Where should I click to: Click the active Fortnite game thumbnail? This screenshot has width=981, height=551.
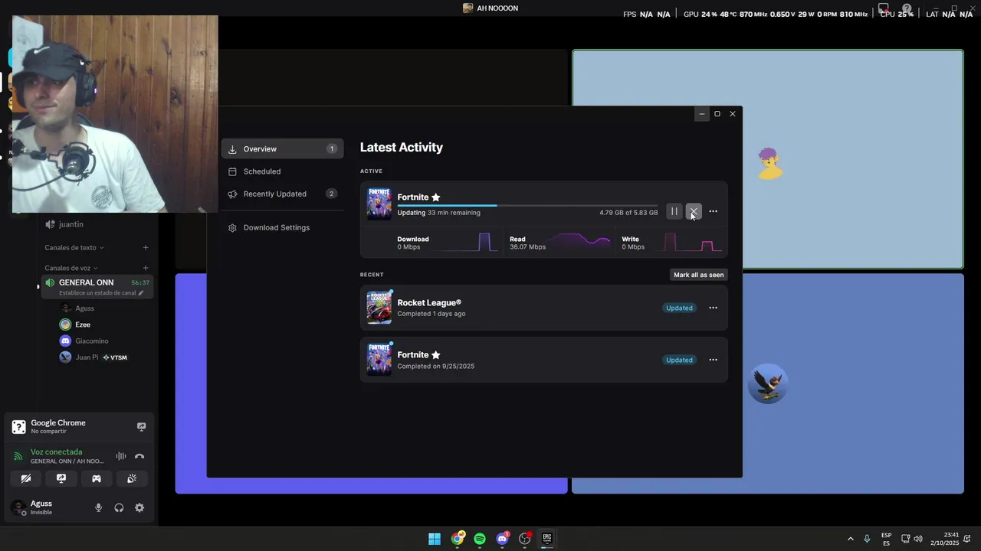coord(379,204)
